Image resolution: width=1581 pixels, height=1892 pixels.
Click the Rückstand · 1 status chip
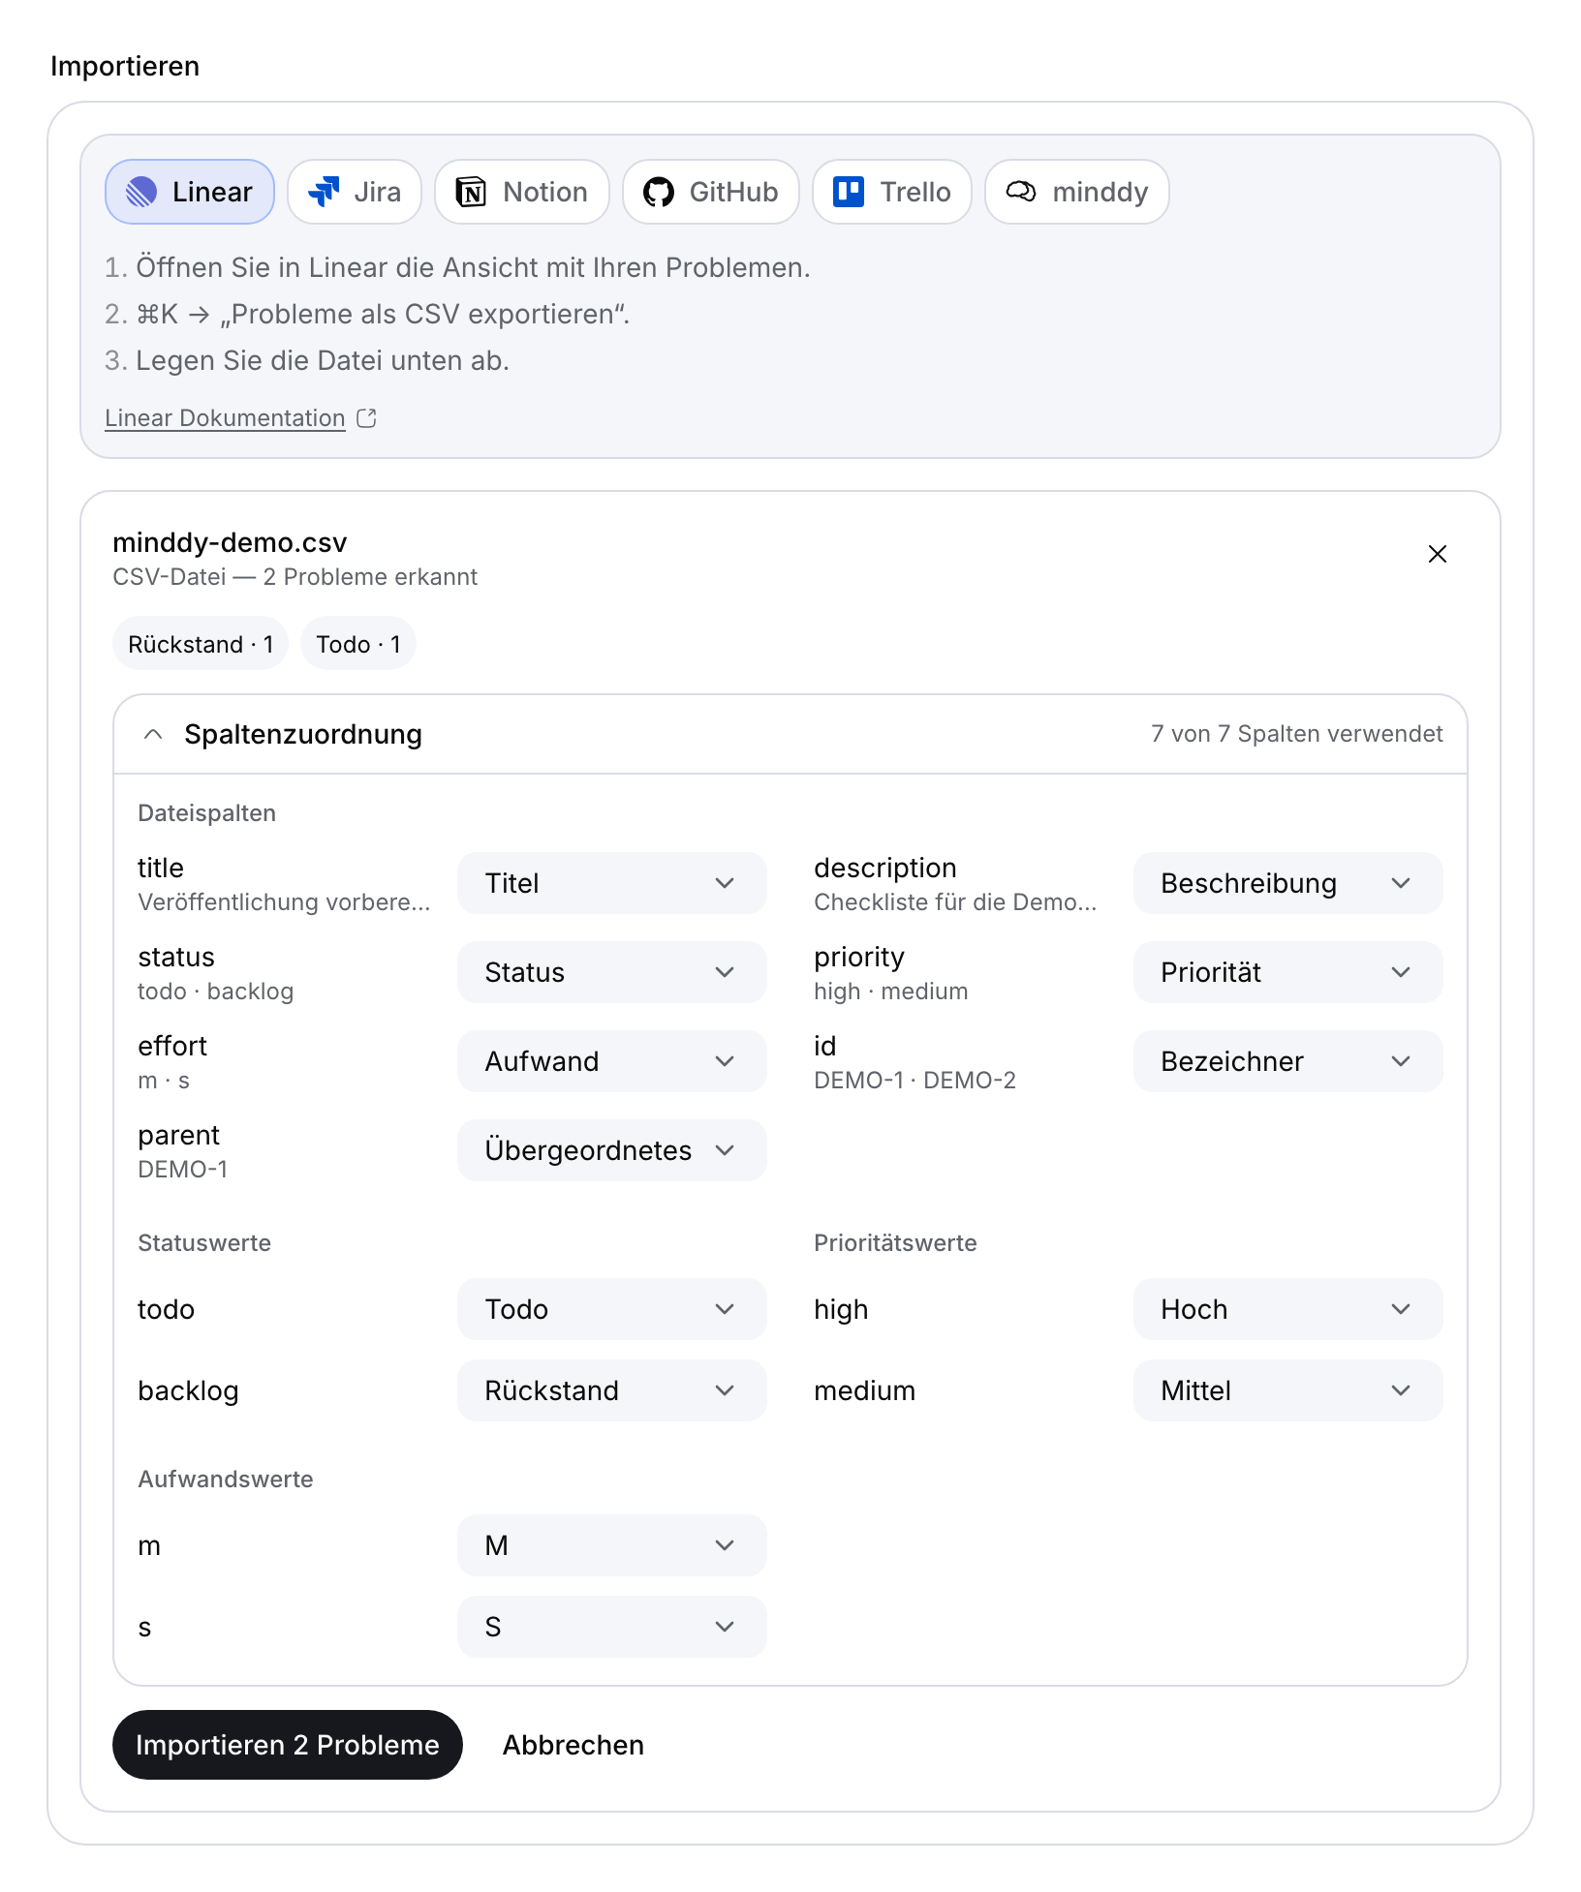click(201, 644)
